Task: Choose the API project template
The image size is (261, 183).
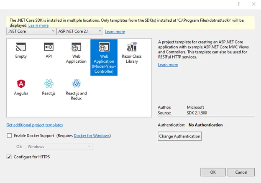Action: pos(49,51)
